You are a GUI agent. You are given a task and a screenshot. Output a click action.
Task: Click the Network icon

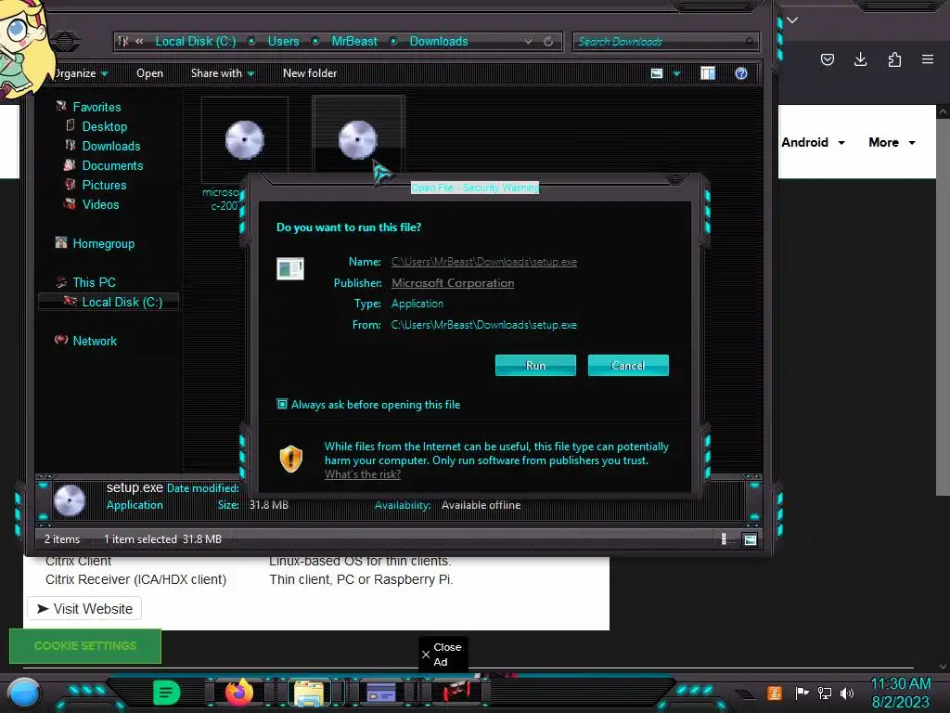point(61,340)
